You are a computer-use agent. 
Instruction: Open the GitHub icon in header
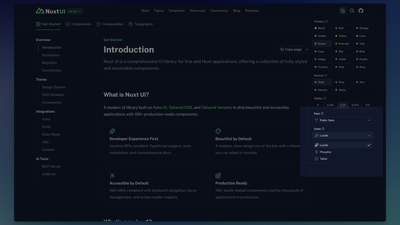(361, 11)
